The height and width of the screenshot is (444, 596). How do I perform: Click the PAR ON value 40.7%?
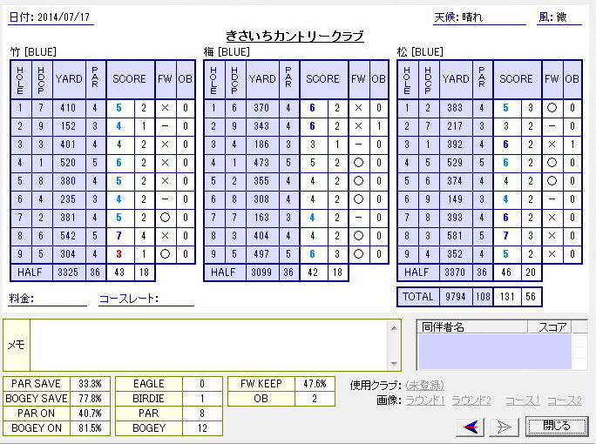[90, 414]
